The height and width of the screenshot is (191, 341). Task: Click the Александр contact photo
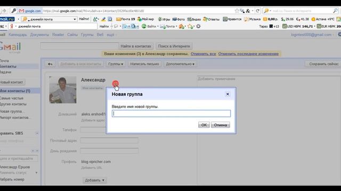[x=63, y=90]
